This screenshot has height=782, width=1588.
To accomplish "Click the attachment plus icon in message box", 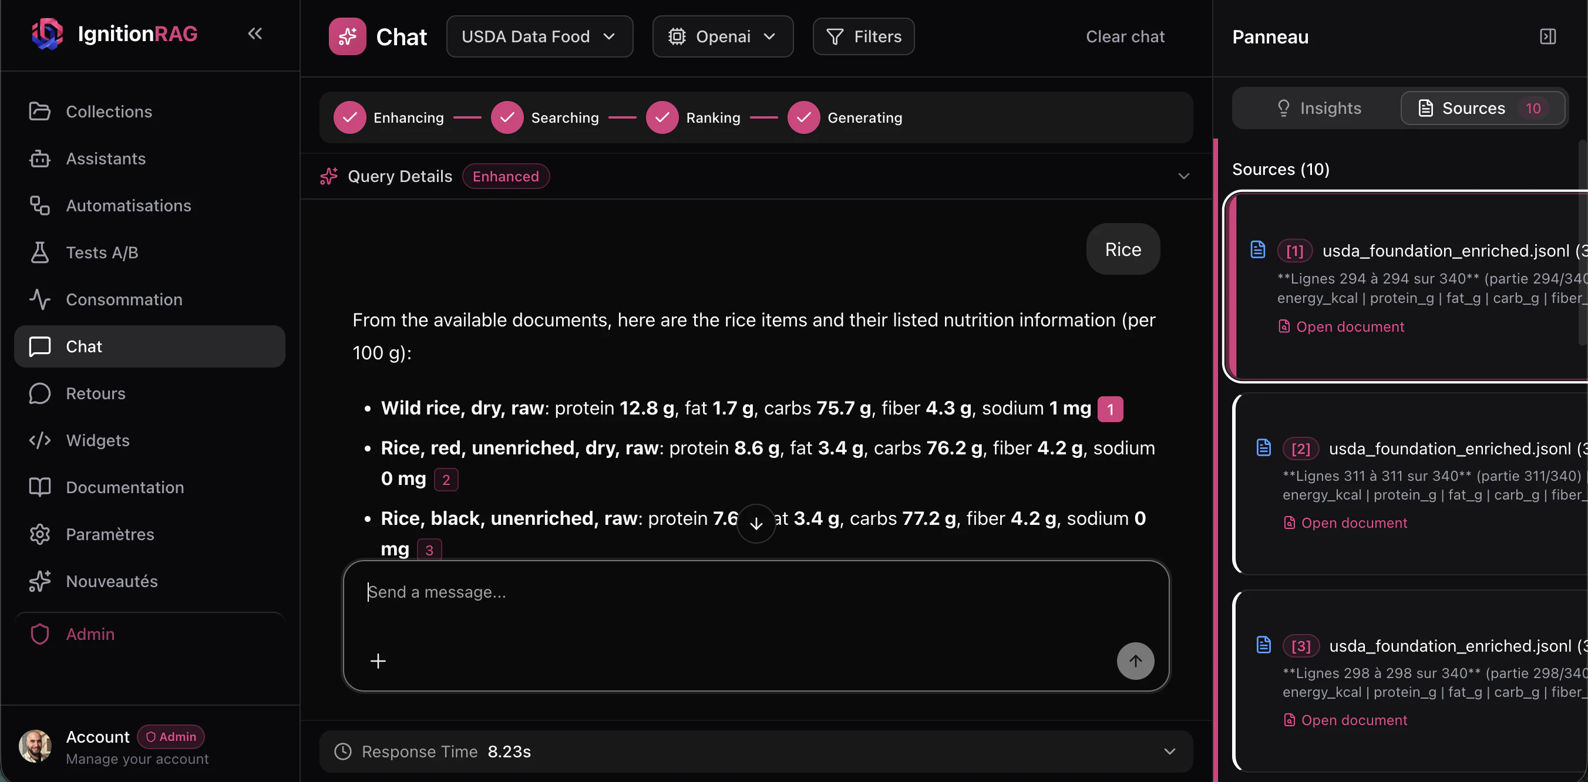I will [378, 660].
